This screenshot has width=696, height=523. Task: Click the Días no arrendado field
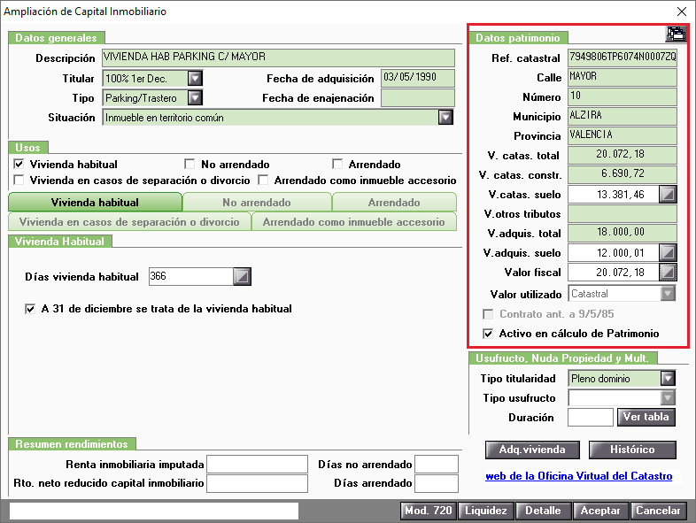(x=437, y=465)
